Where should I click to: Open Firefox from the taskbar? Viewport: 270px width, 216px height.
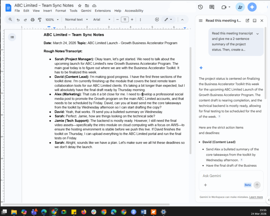[83, 212]
